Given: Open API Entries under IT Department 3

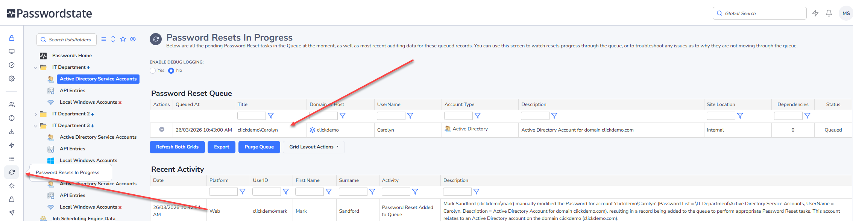Looking at the screenshot, I should pyautogui.click(x=72, y=149).
